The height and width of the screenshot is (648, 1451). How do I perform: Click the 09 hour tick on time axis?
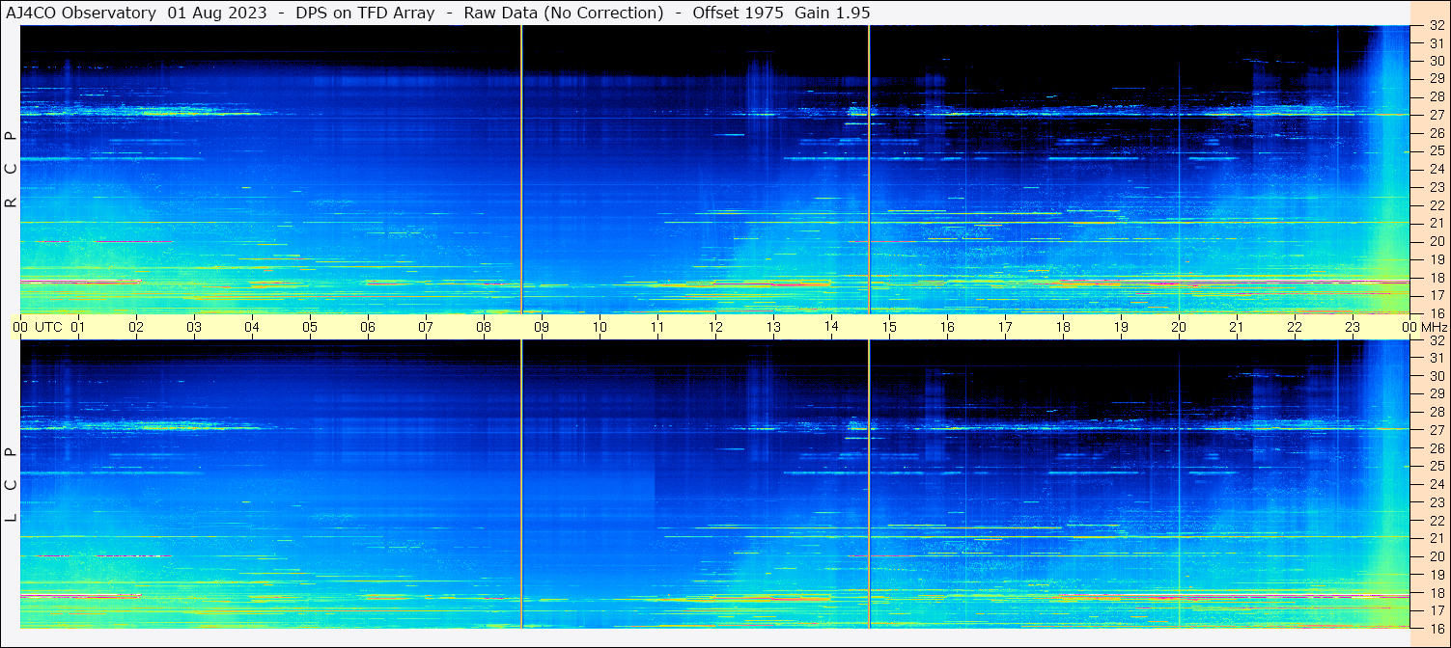click(x=542, y=327)
